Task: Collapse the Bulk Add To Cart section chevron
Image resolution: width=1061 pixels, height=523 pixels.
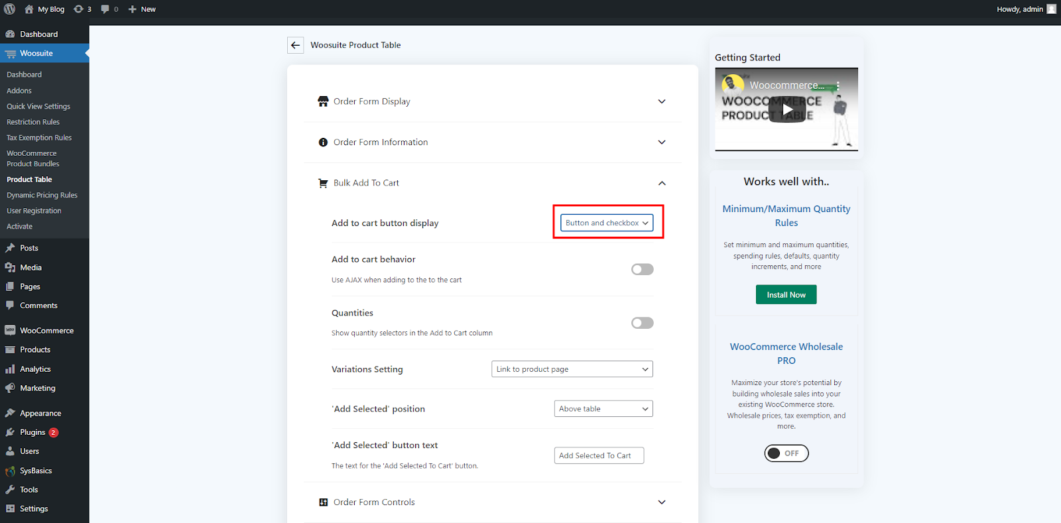Action: click(662, 183)
